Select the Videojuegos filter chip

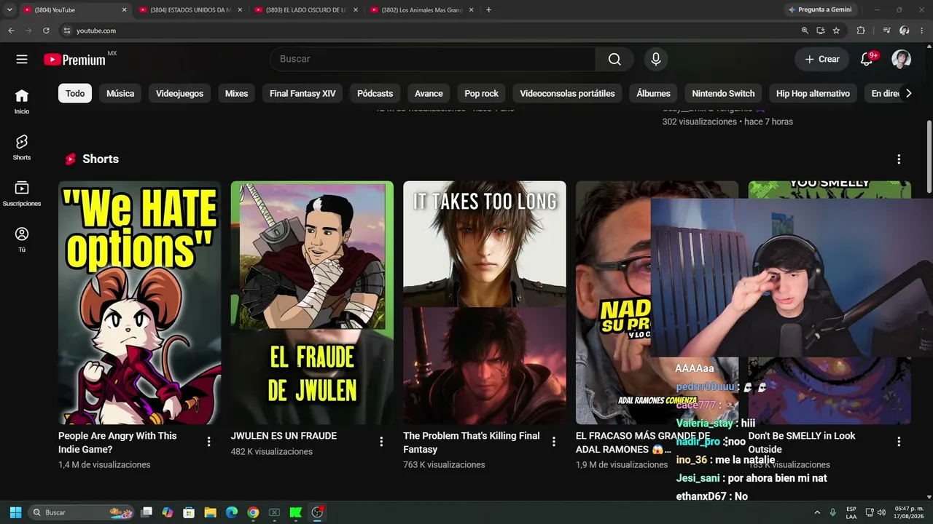click(179, 93)
